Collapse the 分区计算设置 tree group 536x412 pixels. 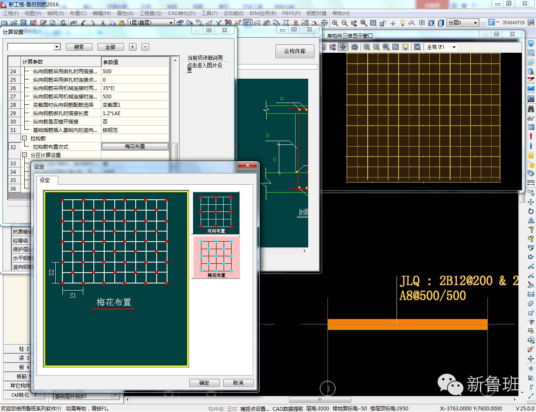(x=25, y=155)
